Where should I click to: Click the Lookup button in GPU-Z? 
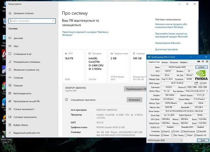(x=201, y=67)
